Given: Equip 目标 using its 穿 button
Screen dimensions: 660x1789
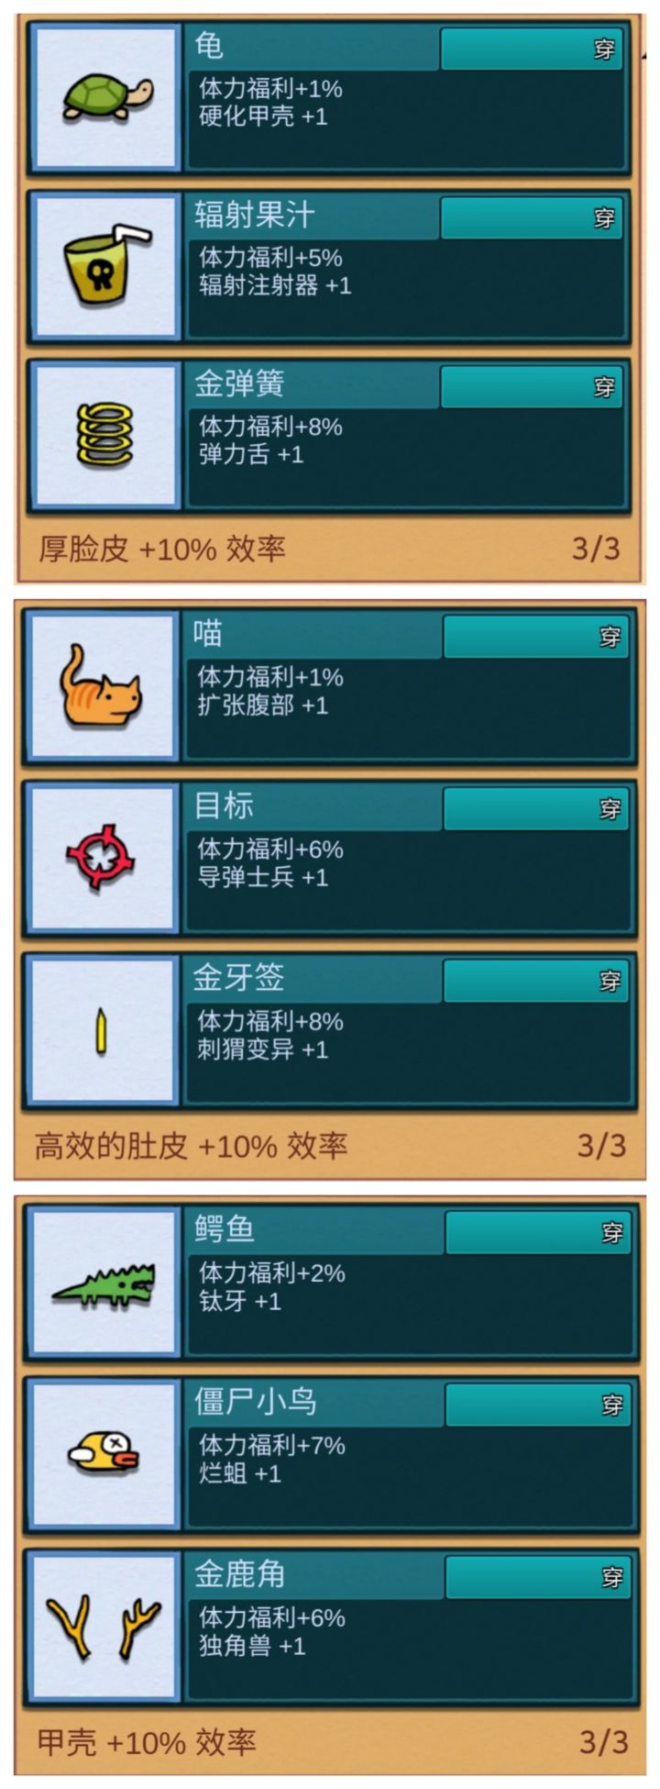Looking at the screenshot, I should [x=536, y=808].
